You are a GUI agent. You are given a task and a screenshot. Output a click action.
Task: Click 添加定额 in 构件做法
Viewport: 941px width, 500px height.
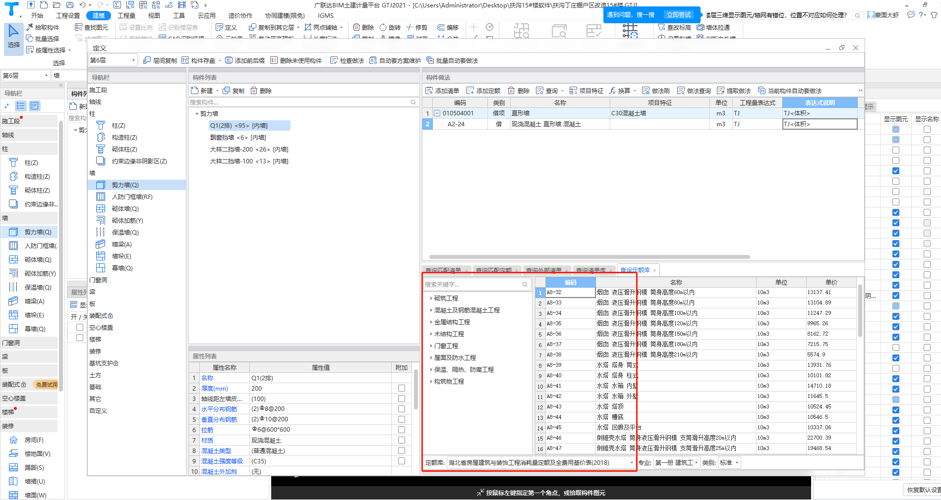coord(483,91)
